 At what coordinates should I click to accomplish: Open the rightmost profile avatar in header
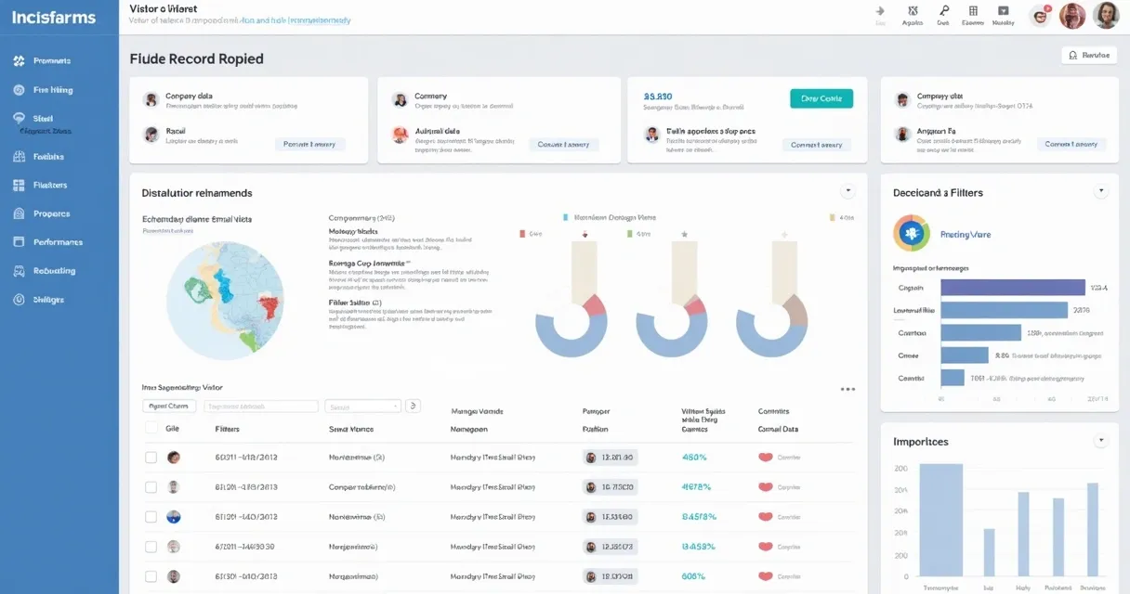[x=1106, y=15]
